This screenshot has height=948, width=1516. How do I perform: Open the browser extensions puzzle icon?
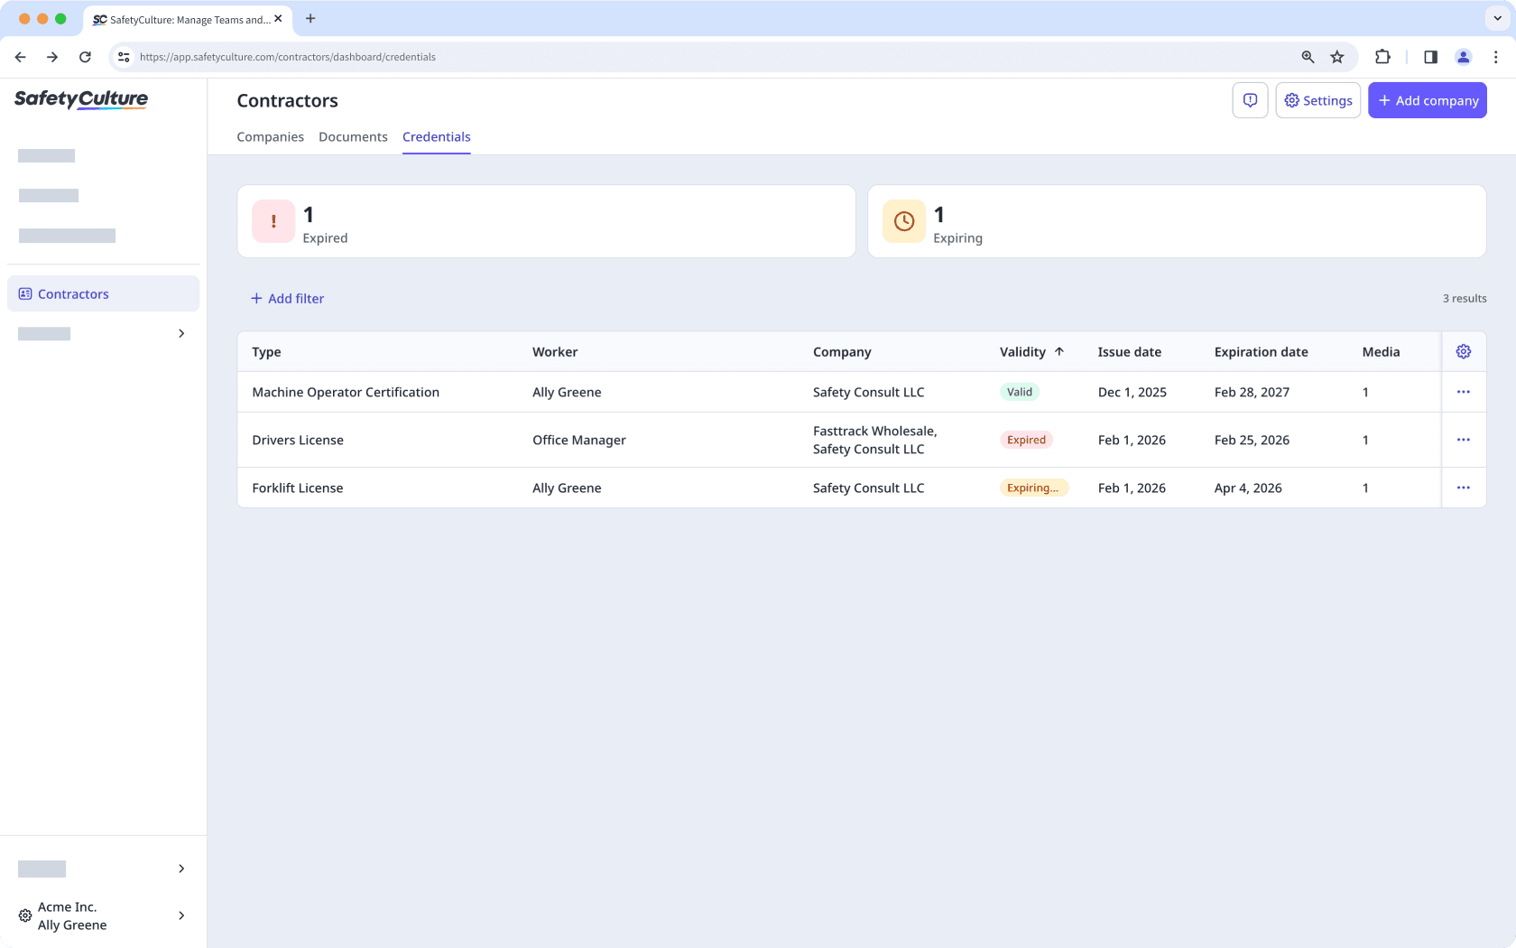[x=1382, y=57]
